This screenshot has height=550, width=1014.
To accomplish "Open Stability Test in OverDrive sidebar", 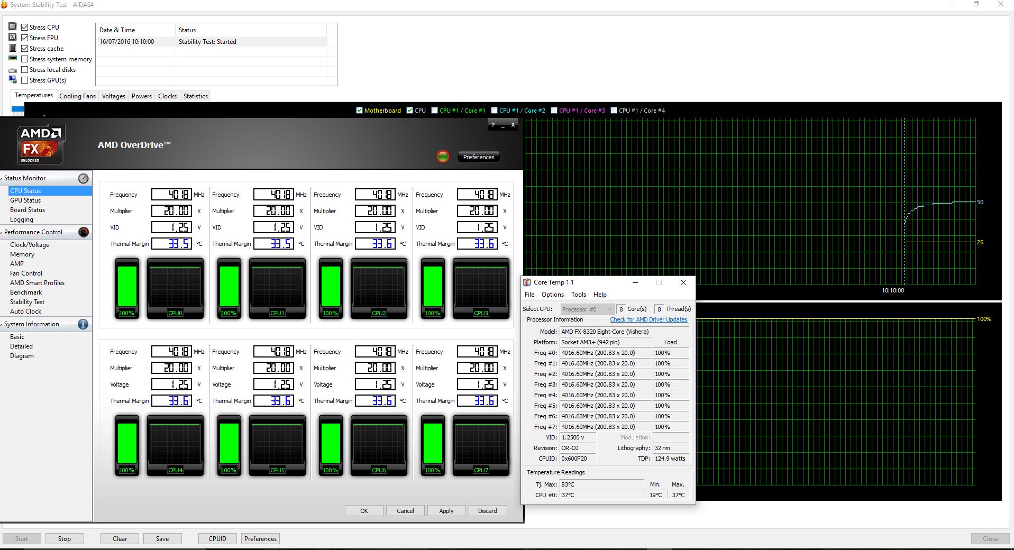I will click(27, 302).
